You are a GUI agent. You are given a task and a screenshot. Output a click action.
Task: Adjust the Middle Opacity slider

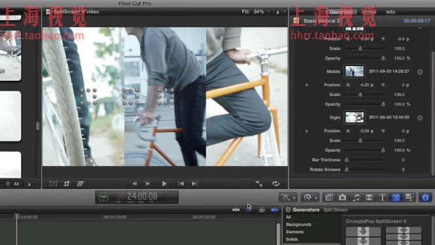(364, 105)
